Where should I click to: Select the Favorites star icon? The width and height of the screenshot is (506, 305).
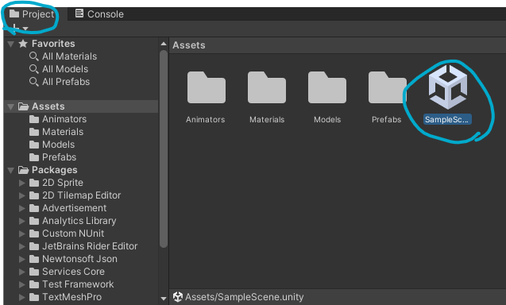click(x=23, y=44)
